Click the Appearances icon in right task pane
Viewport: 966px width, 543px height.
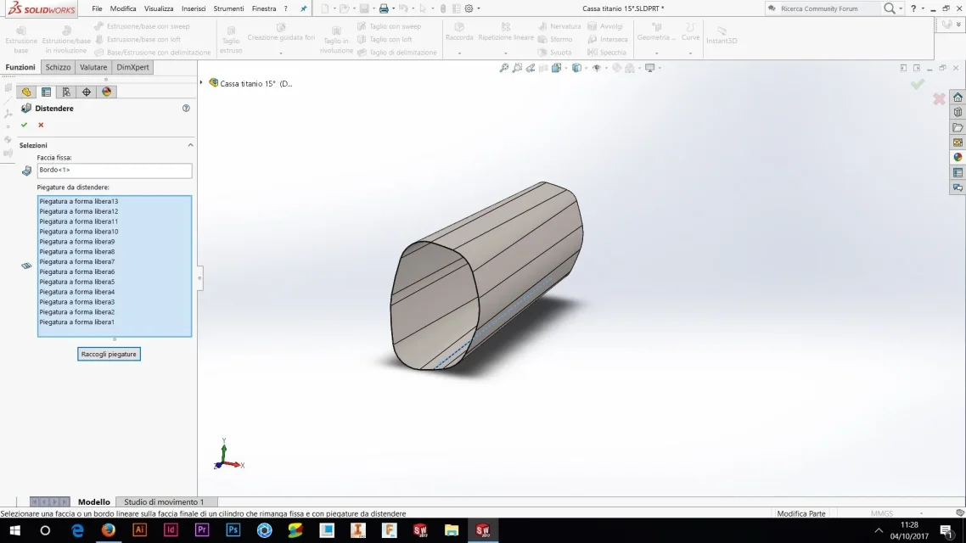(958, 157)
